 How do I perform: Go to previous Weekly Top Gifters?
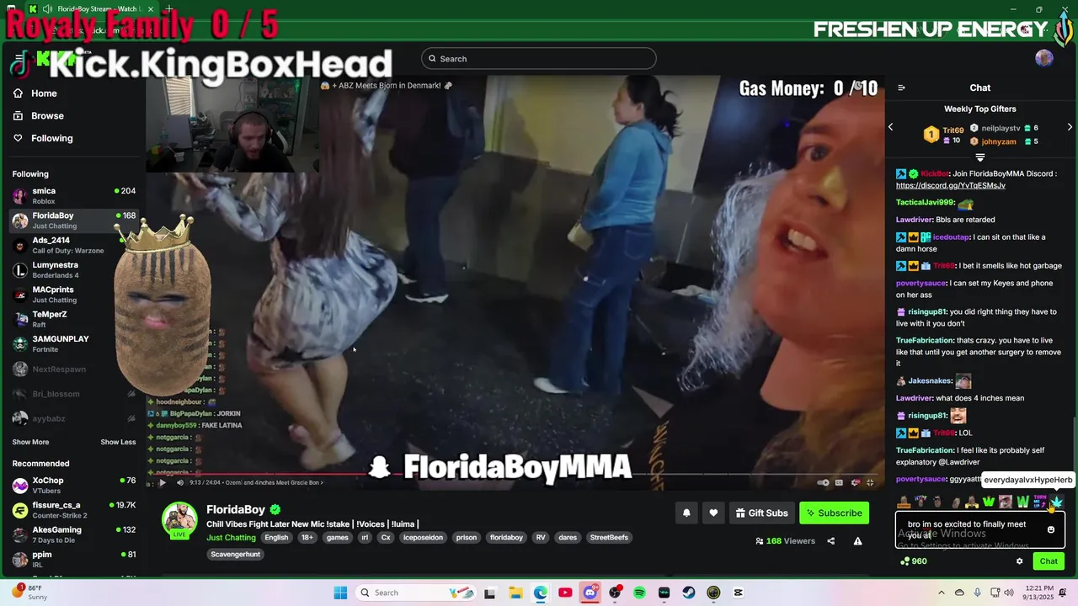click(x=891, y=127)
